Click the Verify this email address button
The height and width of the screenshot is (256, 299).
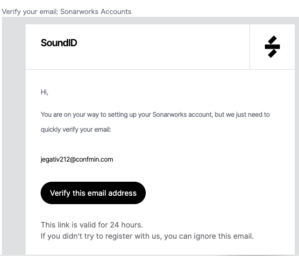[x=93, y=193]
